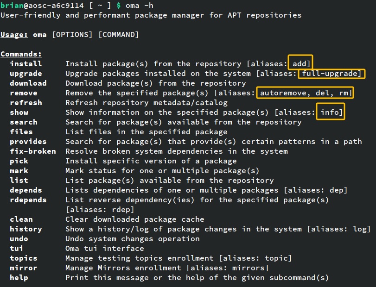Click the 'download' command name

point(28,83)
